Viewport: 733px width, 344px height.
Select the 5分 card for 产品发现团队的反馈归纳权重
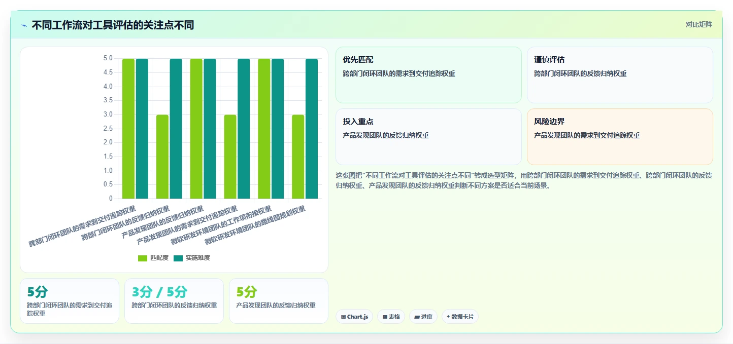coord(279,301)
